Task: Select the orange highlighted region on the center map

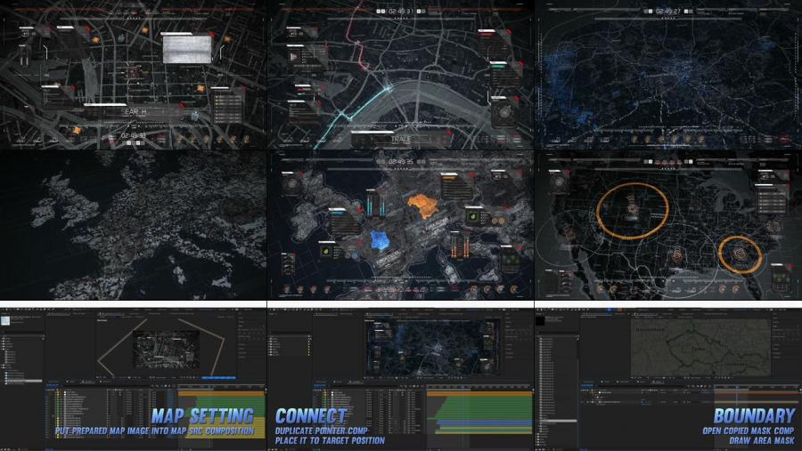Action: 425,204
